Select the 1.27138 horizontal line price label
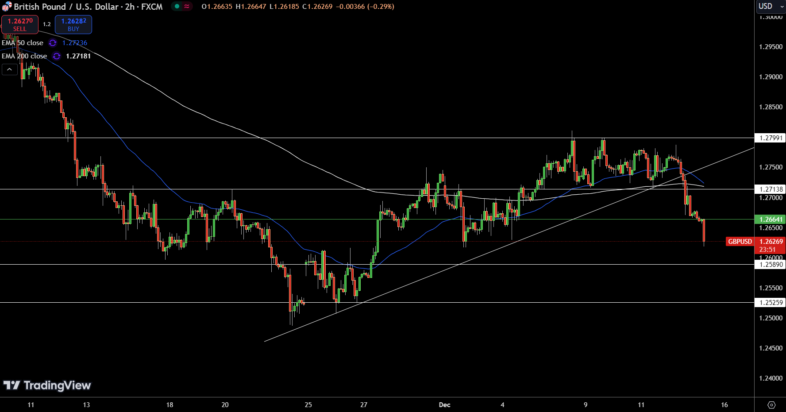The image size is (786, 412). pos(771,189)
